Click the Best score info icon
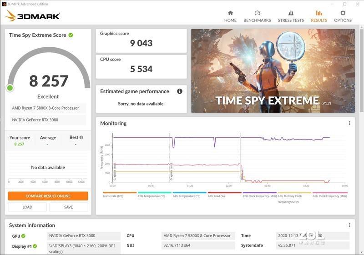The image size is (364, 255). point(81,137)
